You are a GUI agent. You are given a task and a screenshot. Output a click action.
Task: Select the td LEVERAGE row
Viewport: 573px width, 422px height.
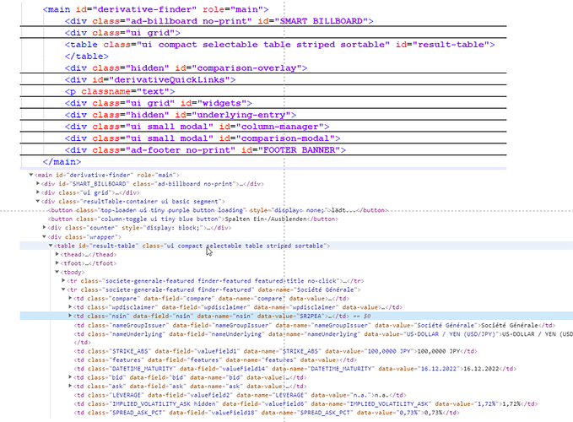(241, 395)
